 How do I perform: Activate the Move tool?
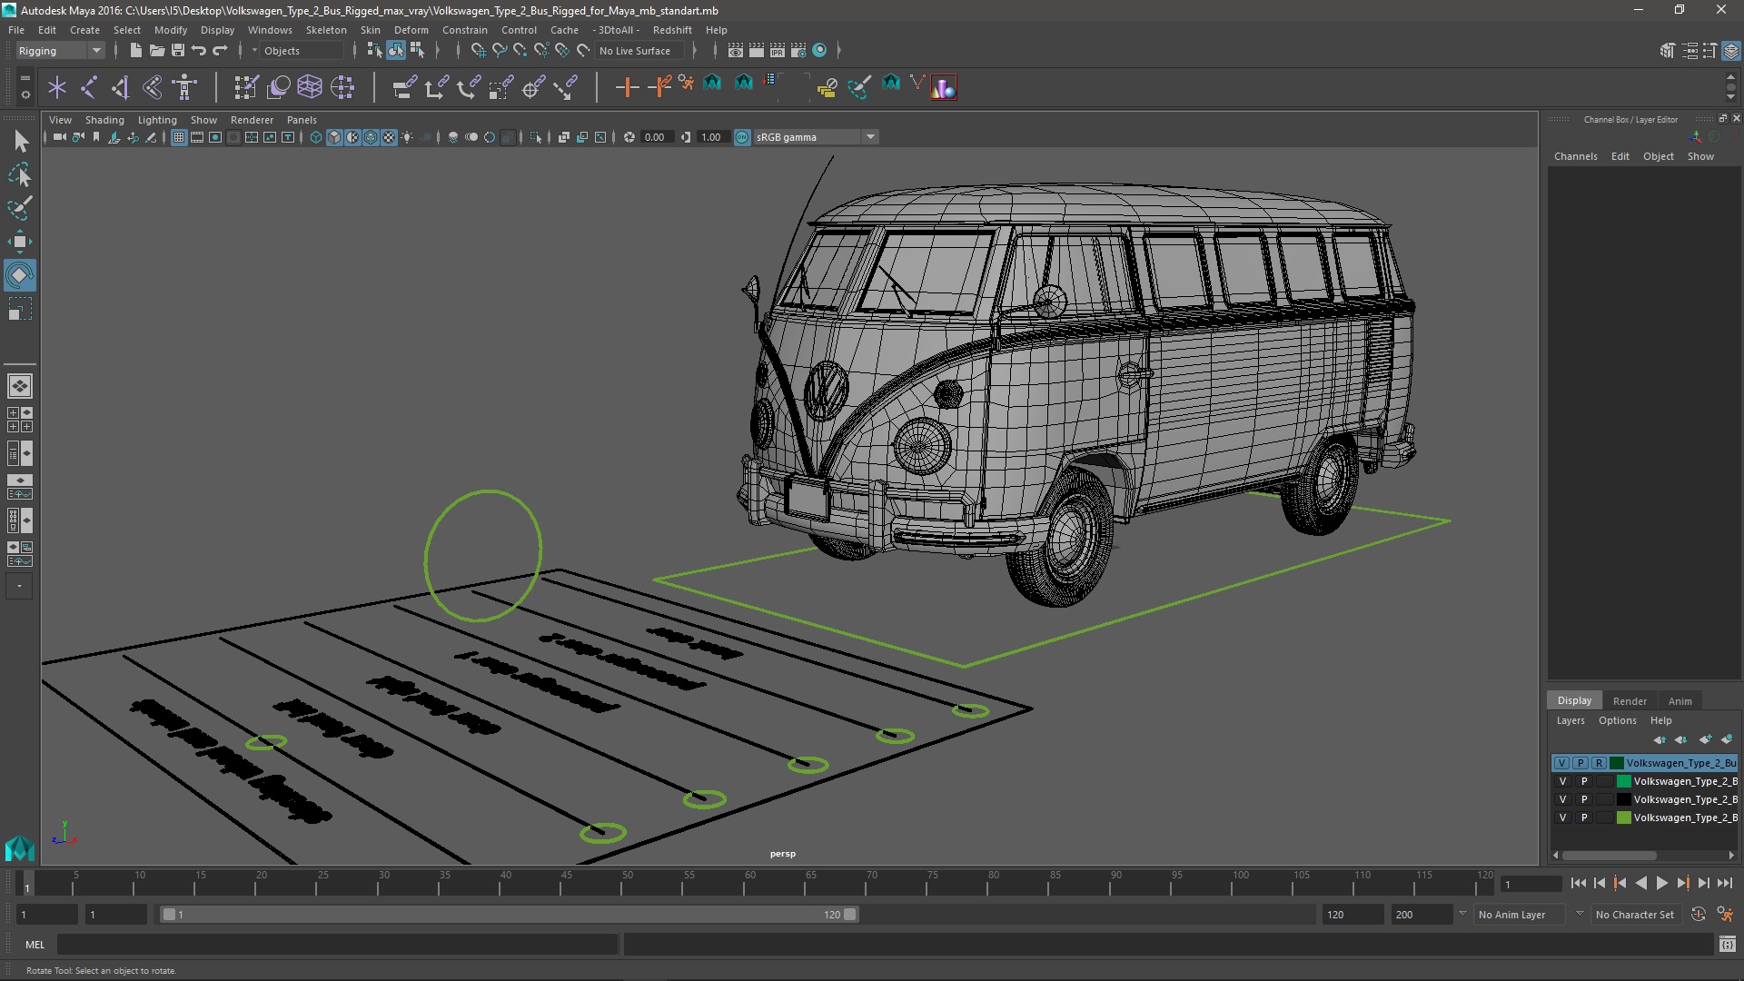click(x=20, y=242)
